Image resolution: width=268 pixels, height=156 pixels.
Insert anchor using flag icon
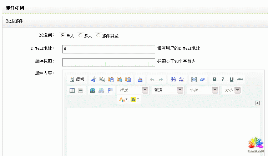click(x=110, y=90)
